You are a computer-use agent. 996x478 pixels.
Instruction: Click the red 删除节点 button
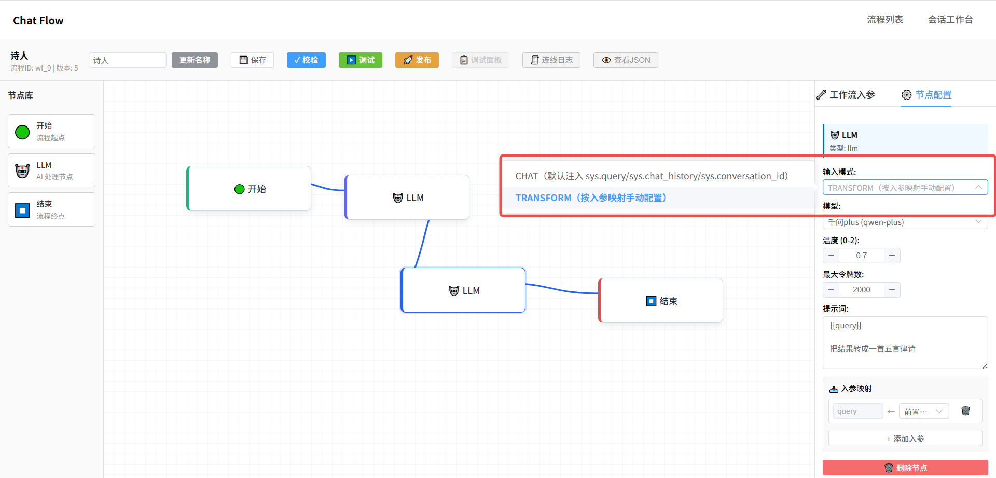pos(905,468)
